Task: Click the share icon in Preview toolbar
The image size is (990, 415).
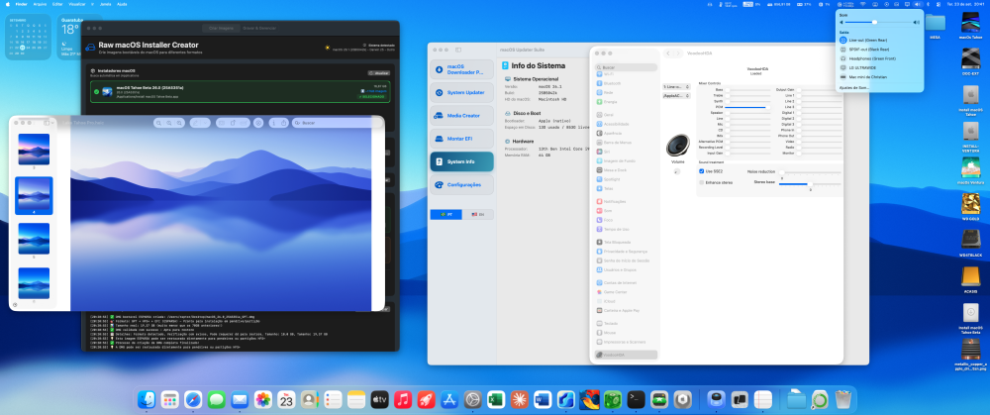Action: point(284,123)
